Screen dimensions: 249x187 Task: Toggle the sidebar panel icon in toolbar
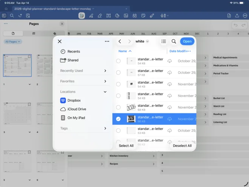4,15
